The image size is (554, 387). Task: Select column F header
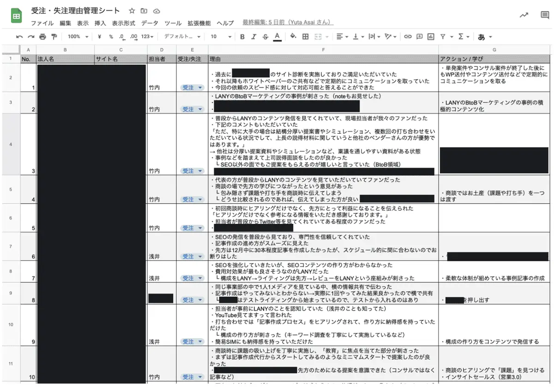point(323,49)
